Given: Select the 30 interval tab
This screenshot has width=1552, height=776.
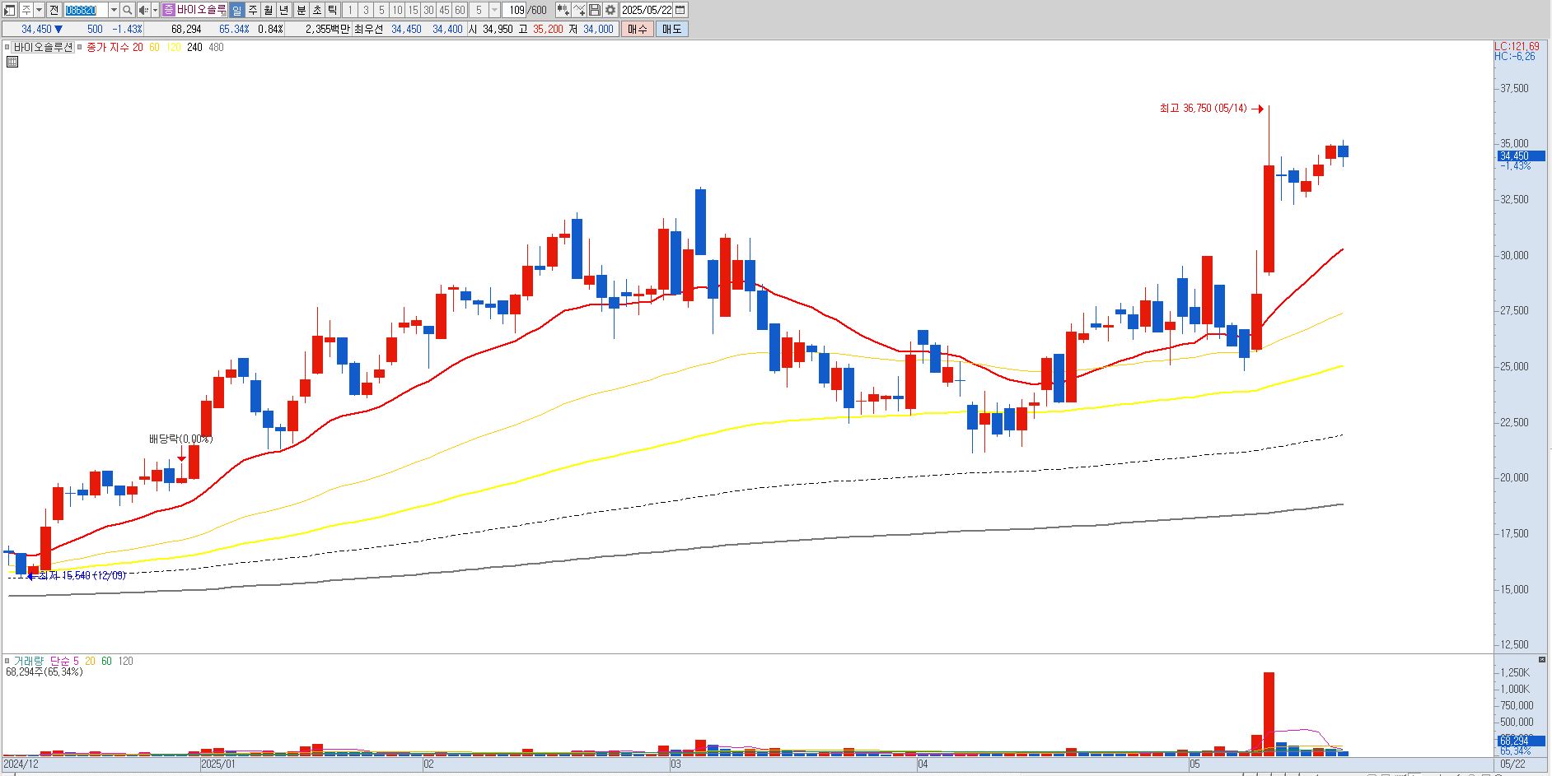Looking at the screenshot, I should point(428,10).
